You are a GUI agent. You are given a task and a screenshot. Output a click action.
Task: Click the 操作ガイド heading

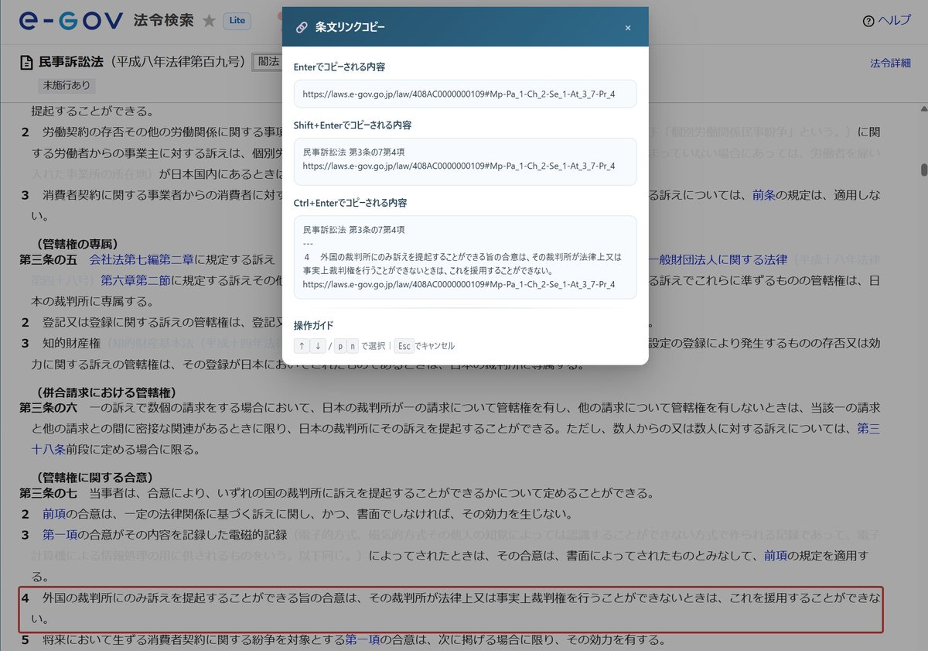coord(314,325)
